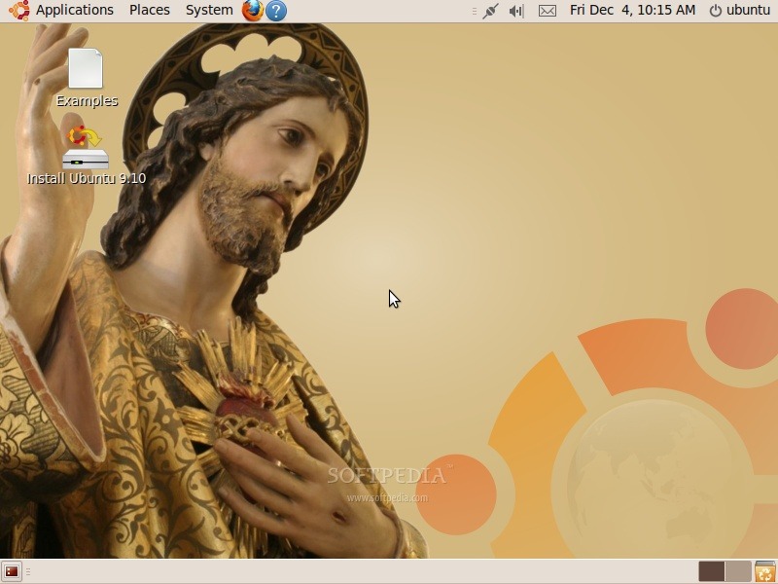Open the System menu

[x=209, y=10]
